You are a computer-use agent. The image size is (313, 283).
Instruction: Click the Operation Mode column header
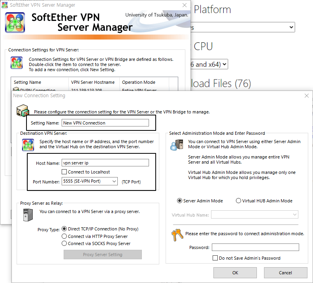[144, 82]
